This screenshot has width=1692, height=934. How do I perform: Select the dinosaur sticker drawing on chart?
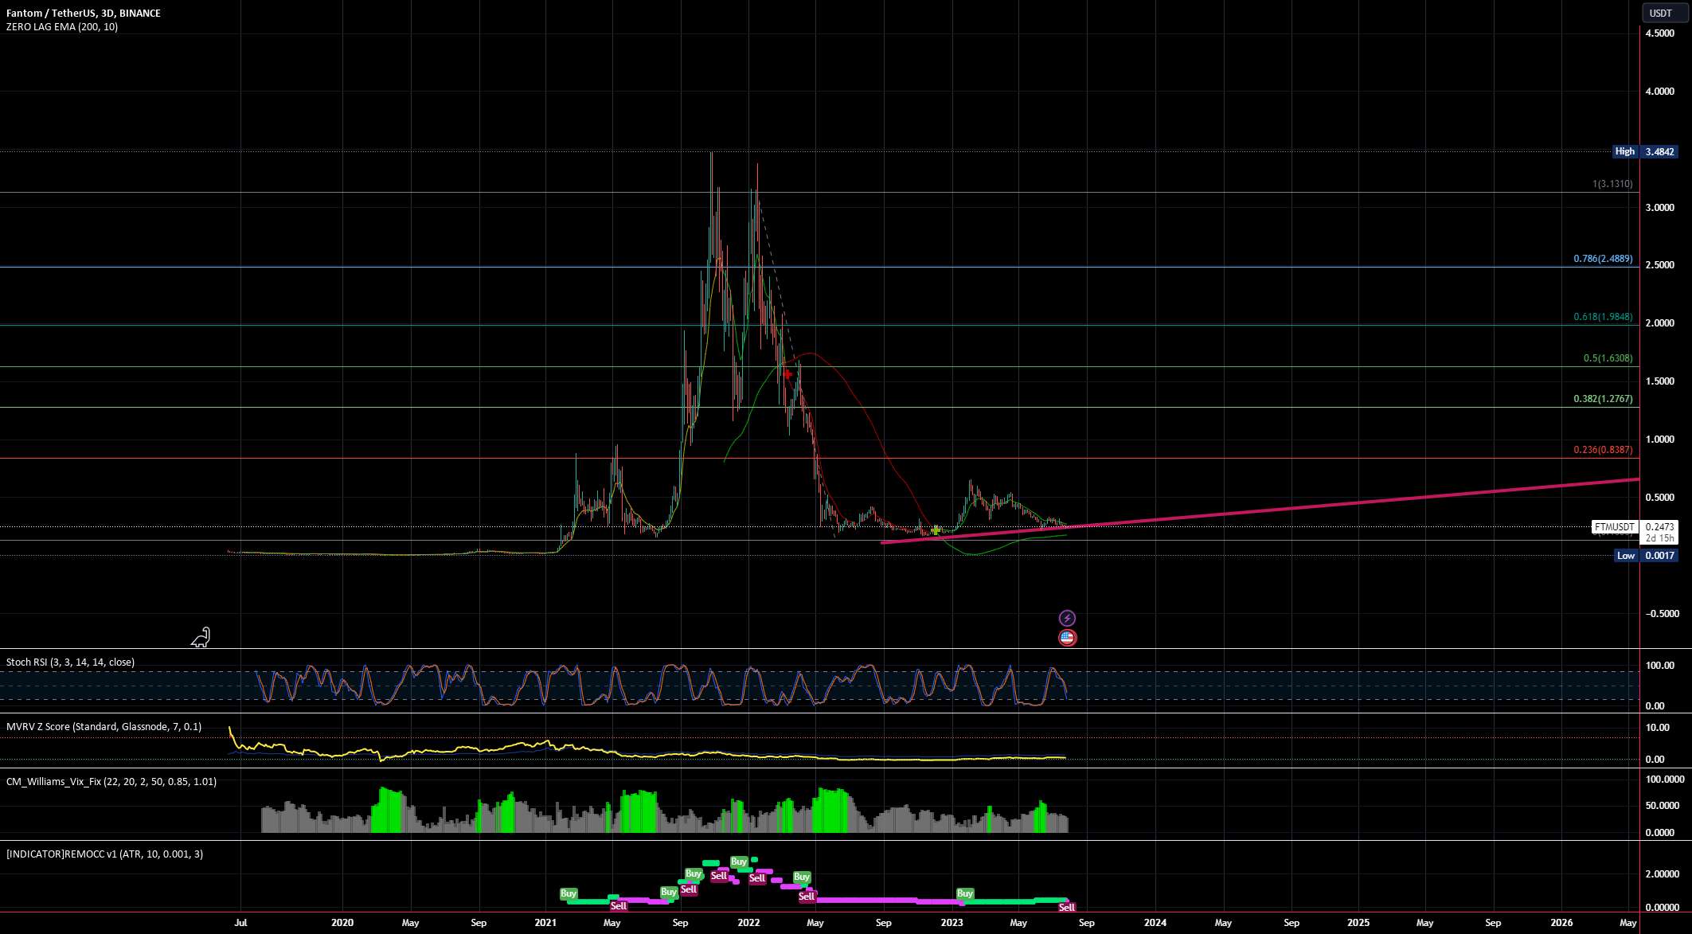tap(201, 638)
